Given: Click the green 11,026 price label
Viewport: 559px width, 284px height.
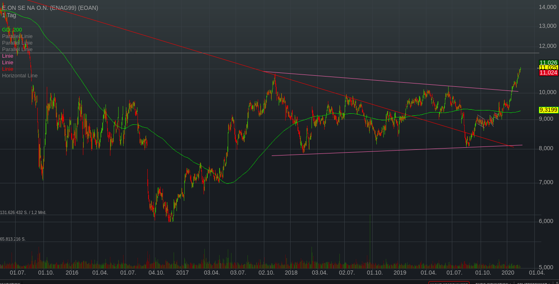Looking at the screenshot, I should [548, 63].
